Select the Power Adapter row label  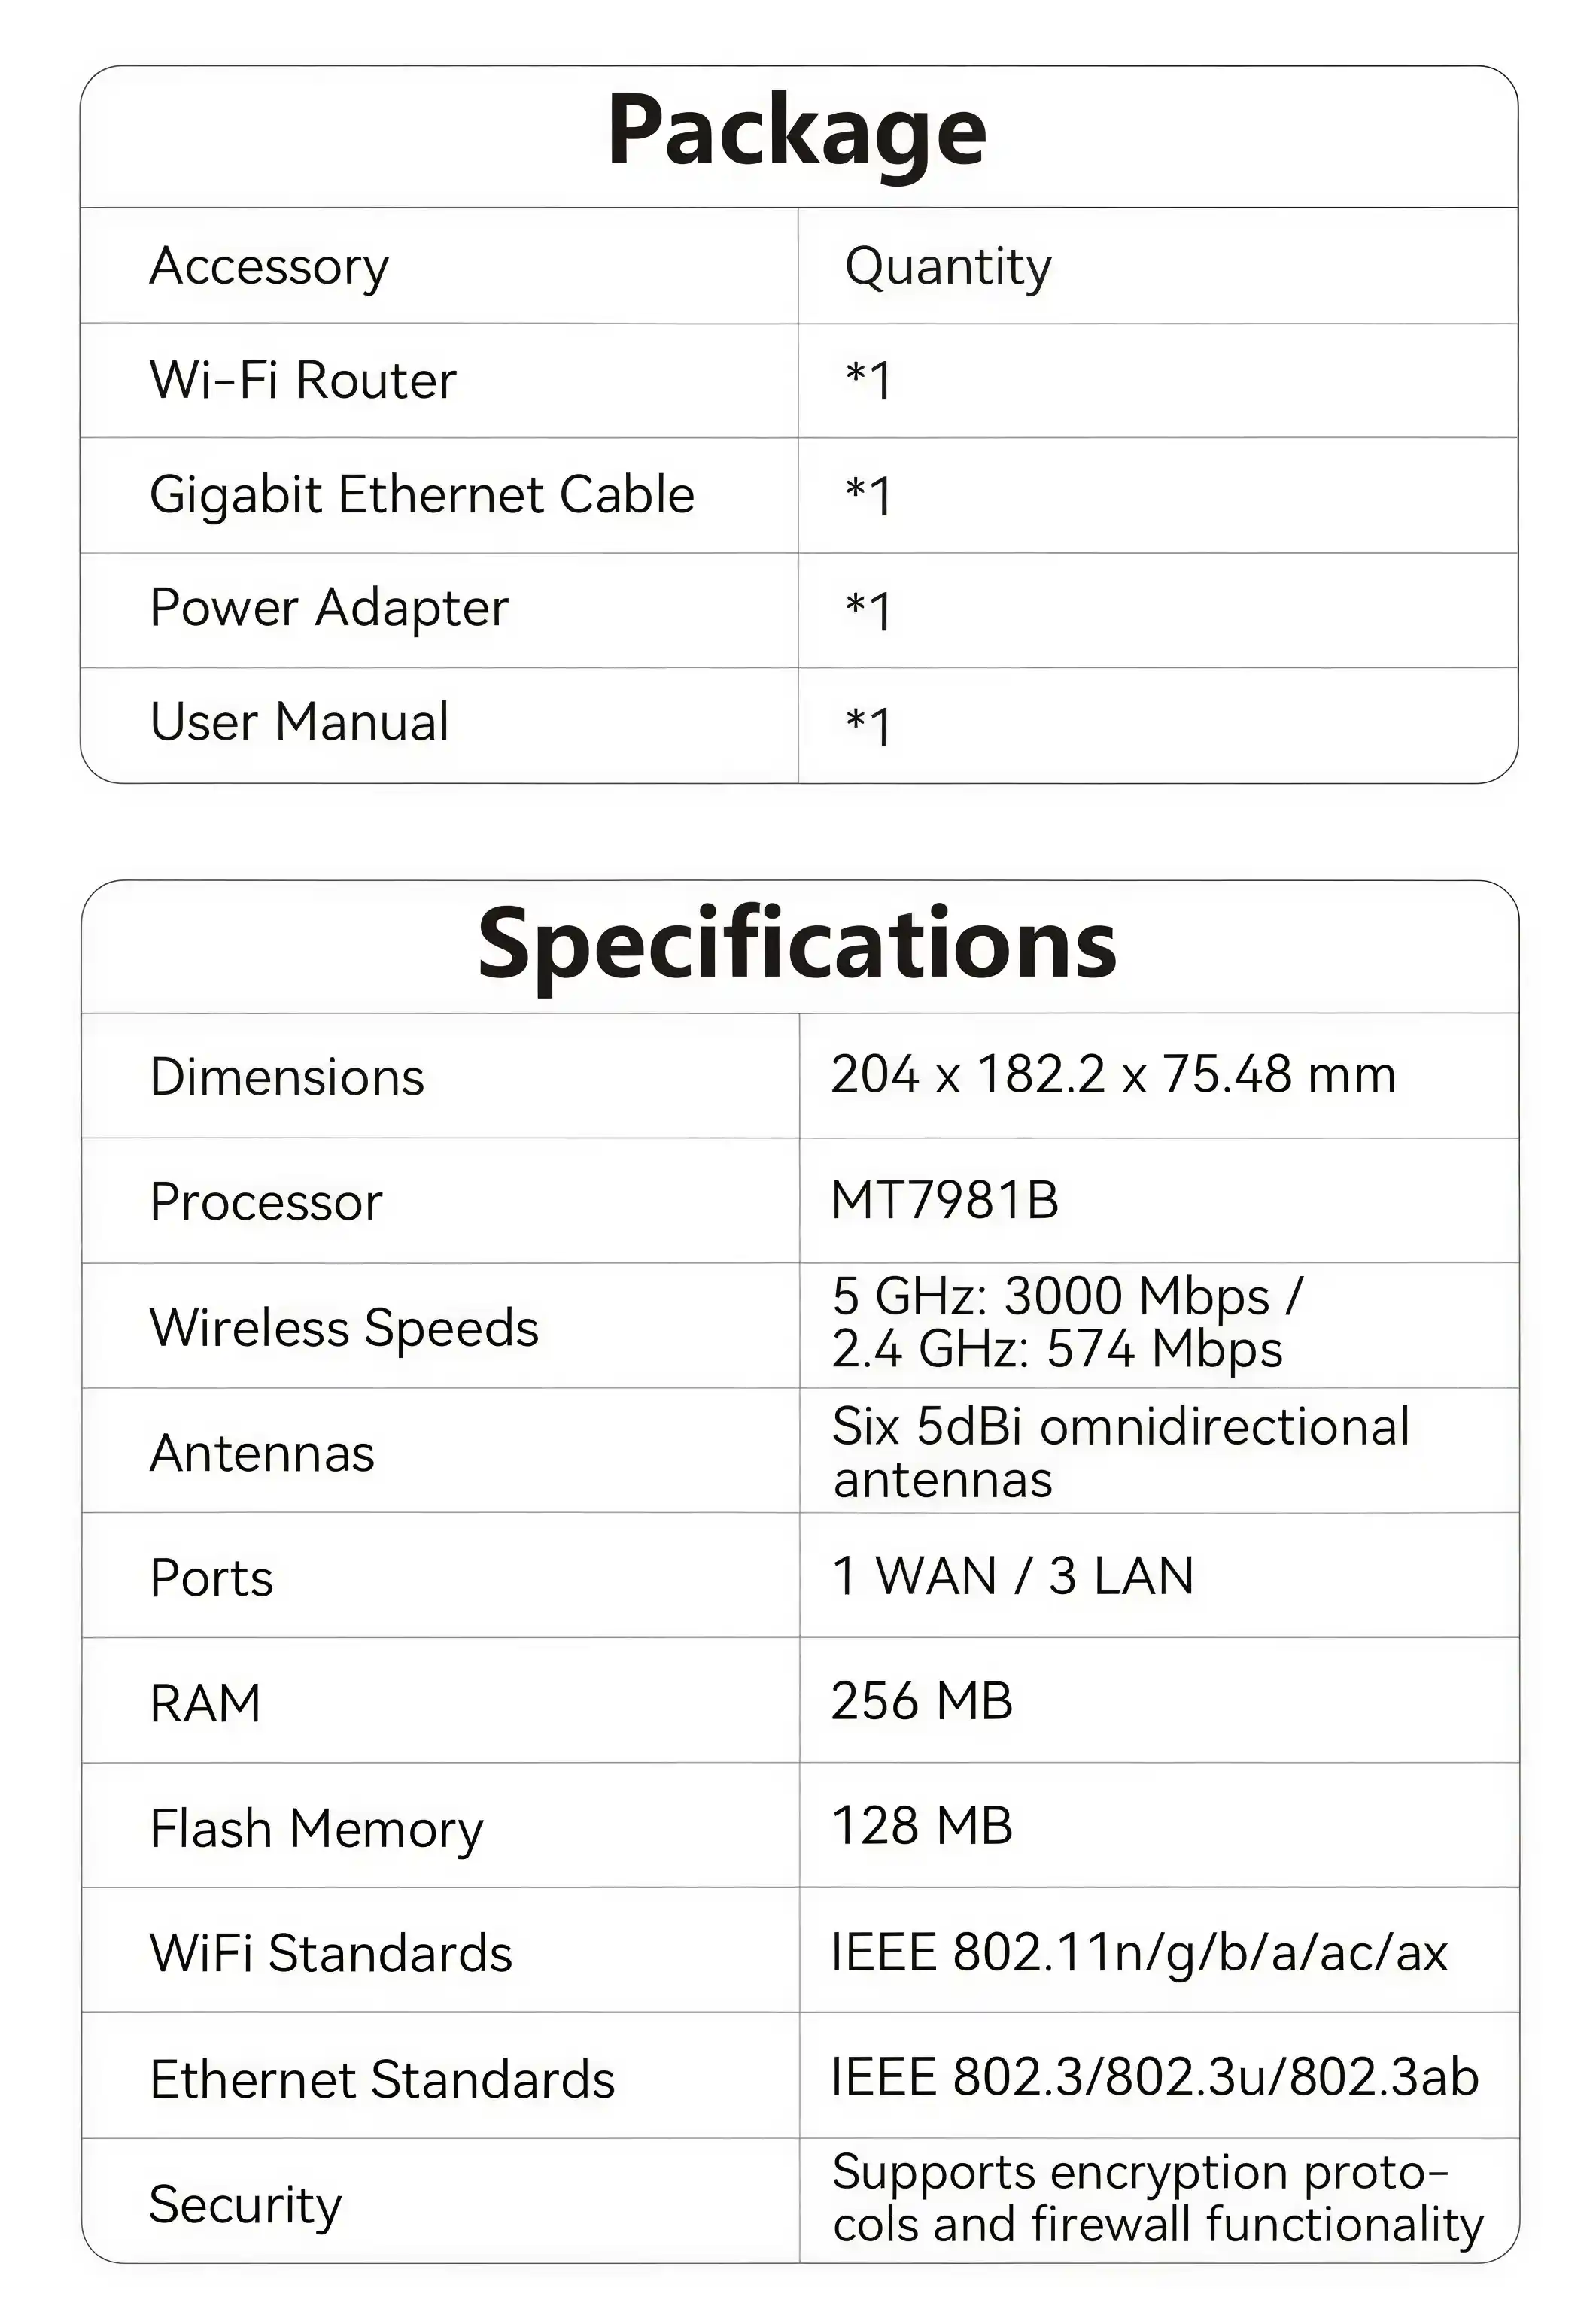pyautogui.click(x=329, y=608)
